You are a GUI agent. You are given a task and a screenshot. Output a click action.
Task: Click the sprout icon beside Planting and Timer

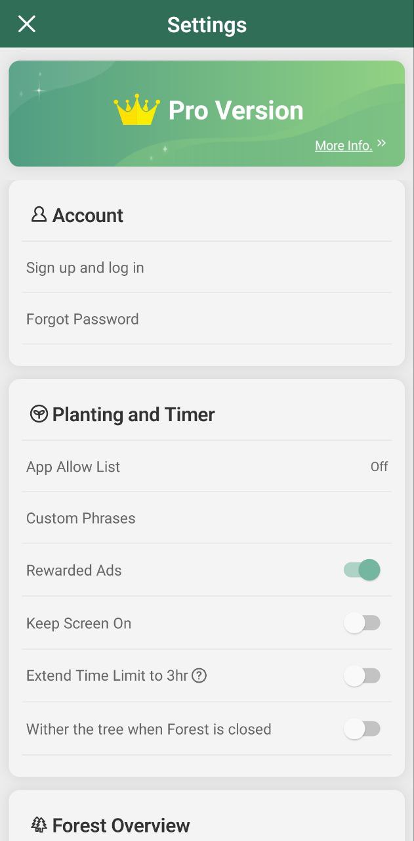coord(39,414)
